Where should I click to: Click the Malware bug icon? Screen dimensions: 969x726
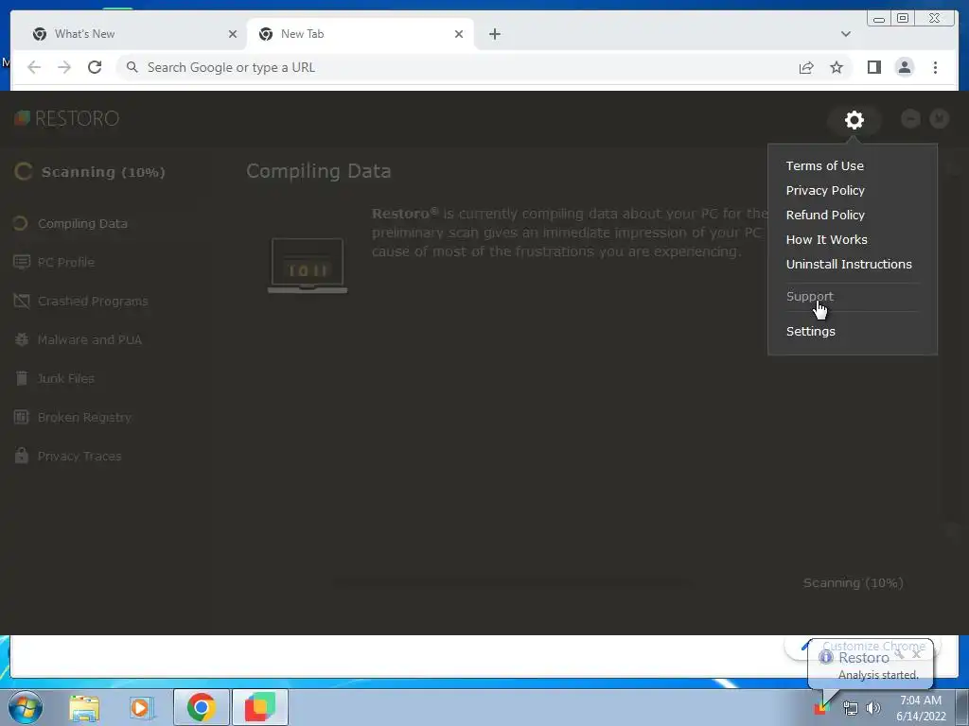tap(22, 339)
